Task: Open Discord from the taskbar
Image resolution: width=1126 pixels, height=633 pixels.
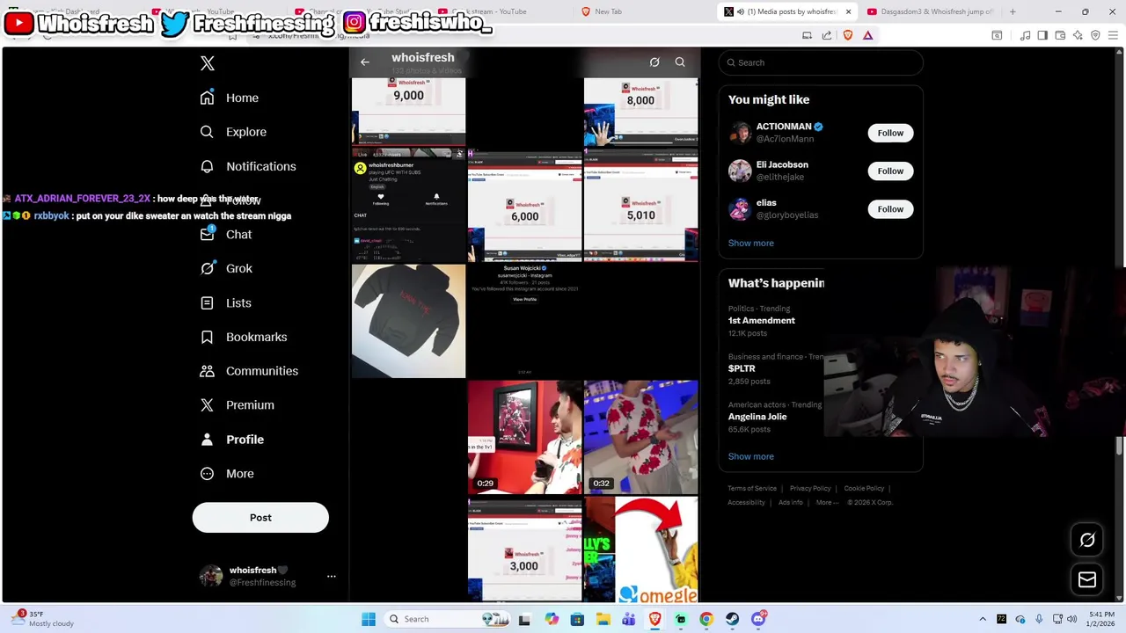Action: click(x=758, y=619)
